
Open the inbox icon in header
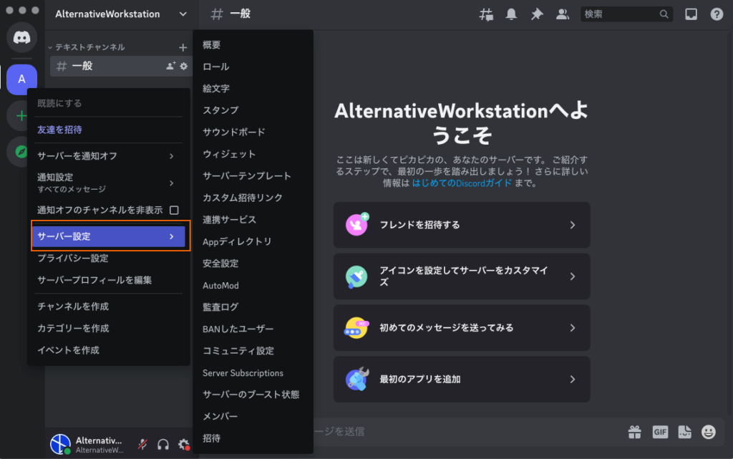[x=691, y=14]
